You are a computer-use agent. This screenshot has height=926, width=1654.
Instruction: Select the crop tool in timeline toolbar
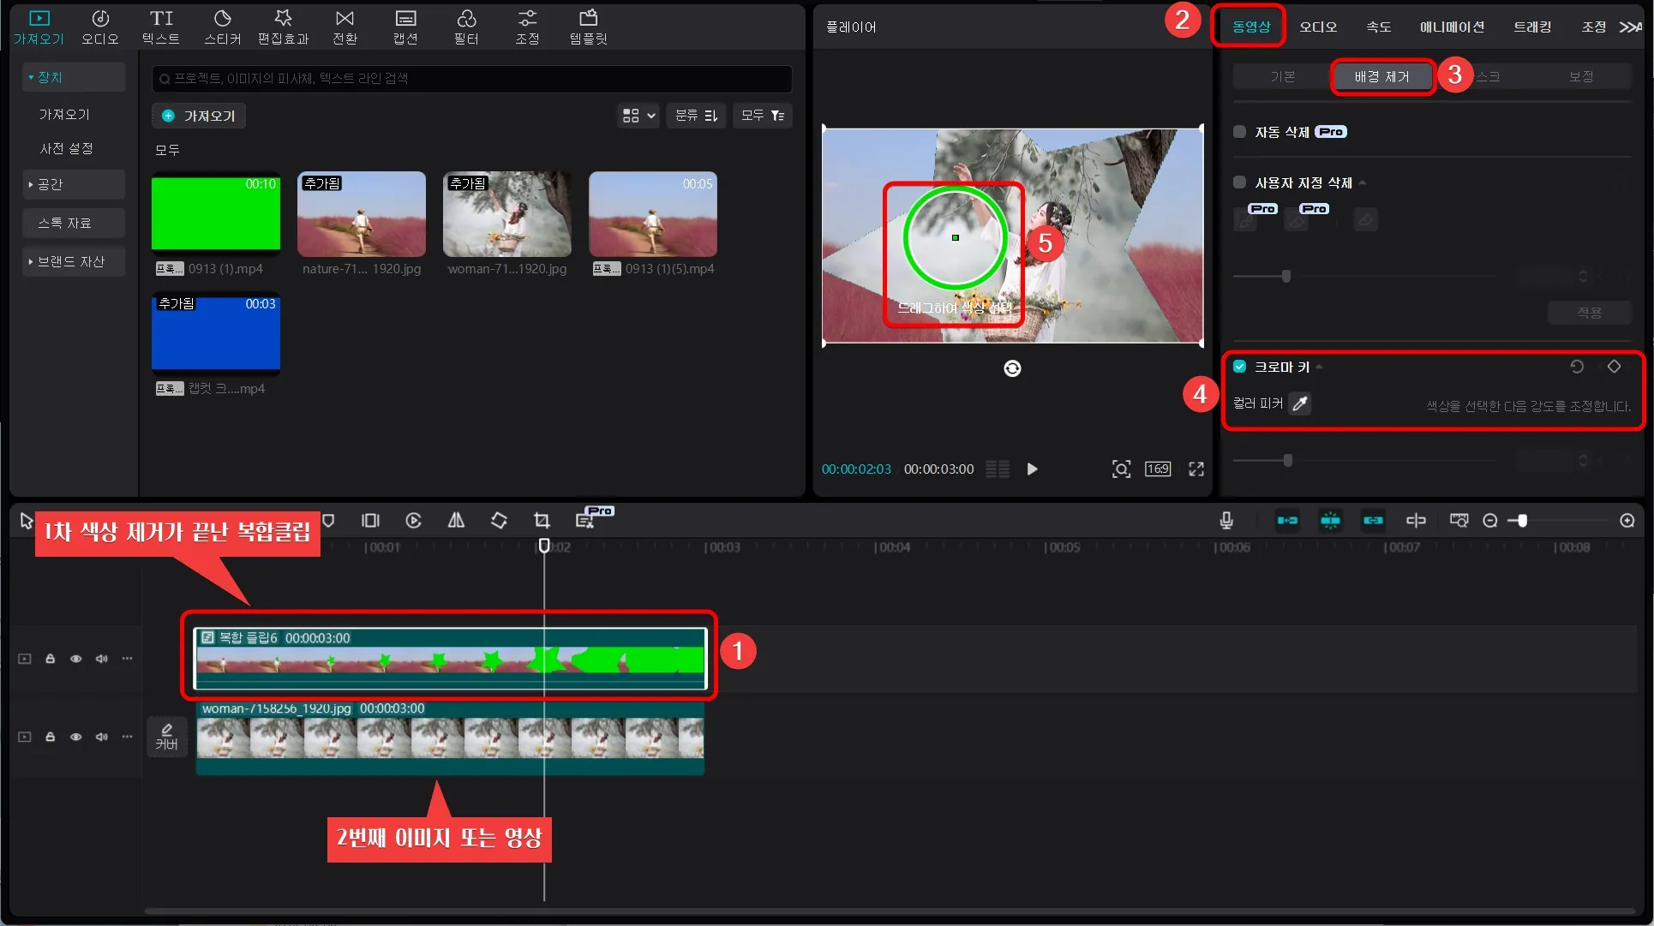tap(542, 521)
